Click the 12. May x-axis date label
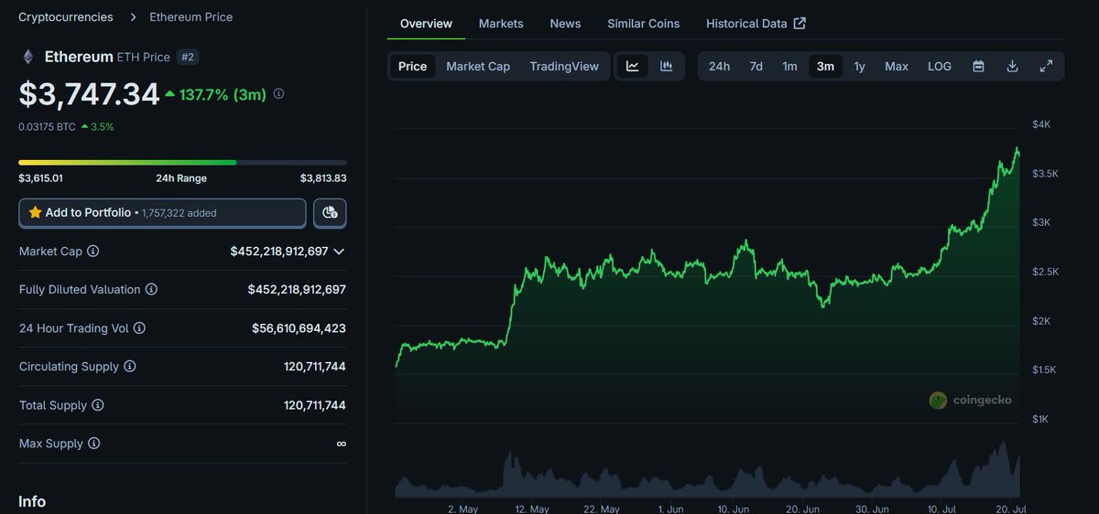Screen dimensions: 1099x514 532,509
